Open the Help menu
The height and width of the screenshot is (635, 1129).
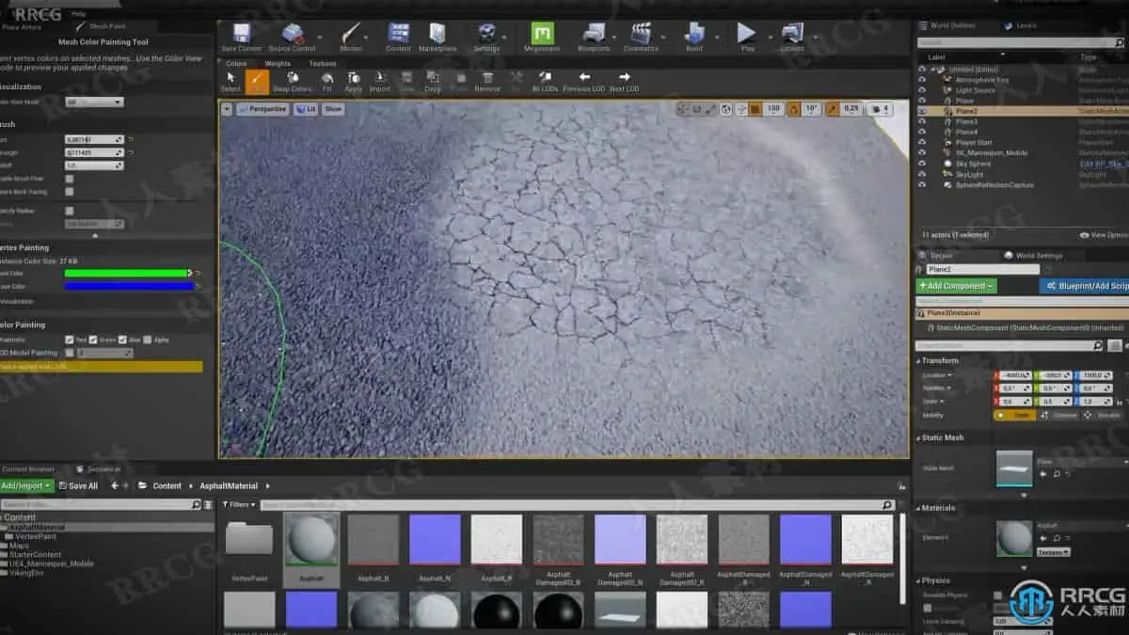(x=78, y=14)
